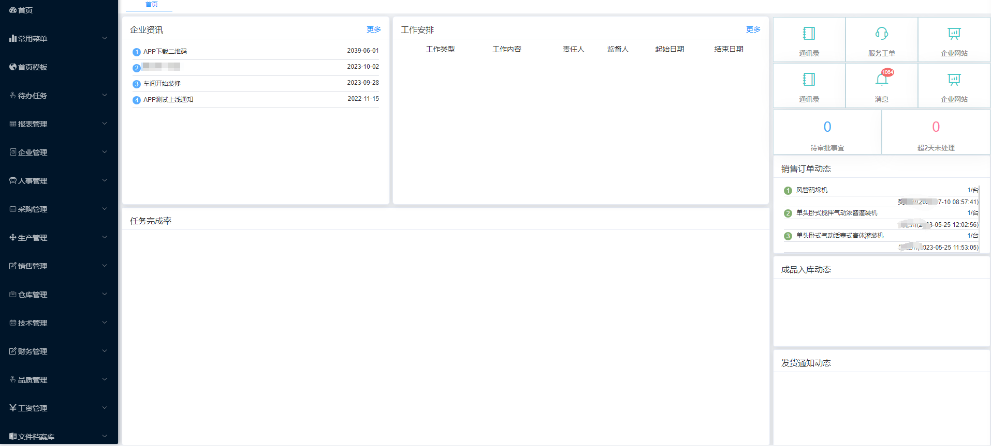Click the 常用菜单 bar chart icon
The image size is (991, 446).
[x=13, y=38]
